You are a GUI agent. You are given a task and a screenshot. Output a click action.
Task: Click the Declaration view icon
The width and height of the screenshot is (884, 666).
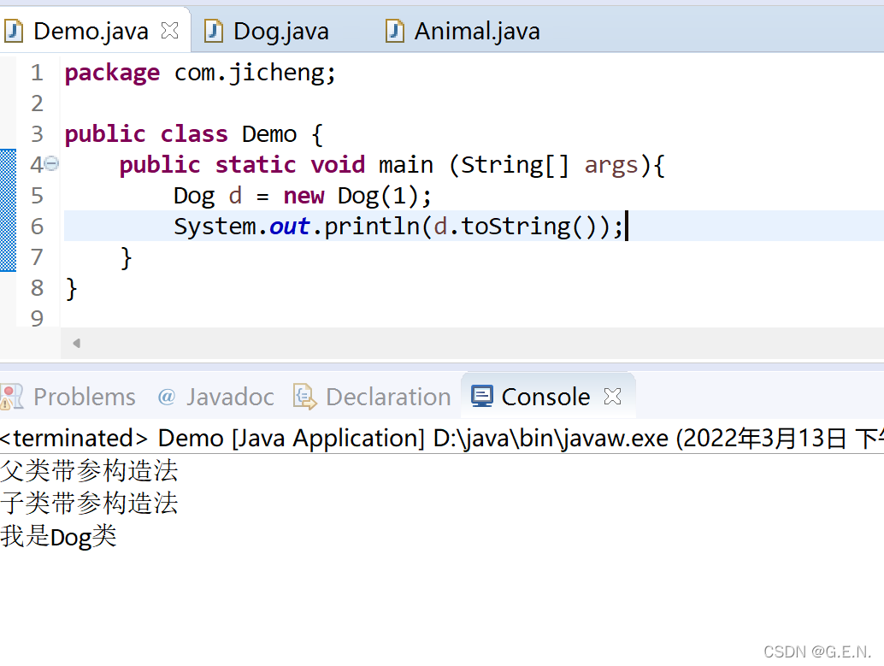pos(305,397)
